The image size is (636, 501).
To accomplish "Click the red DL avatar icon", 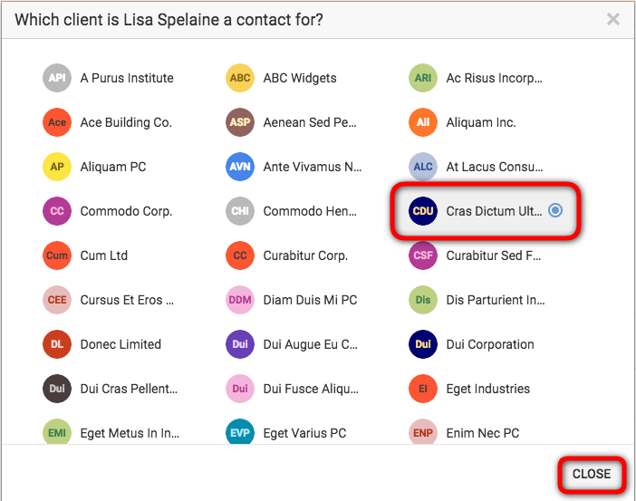I will click(57, 344).
